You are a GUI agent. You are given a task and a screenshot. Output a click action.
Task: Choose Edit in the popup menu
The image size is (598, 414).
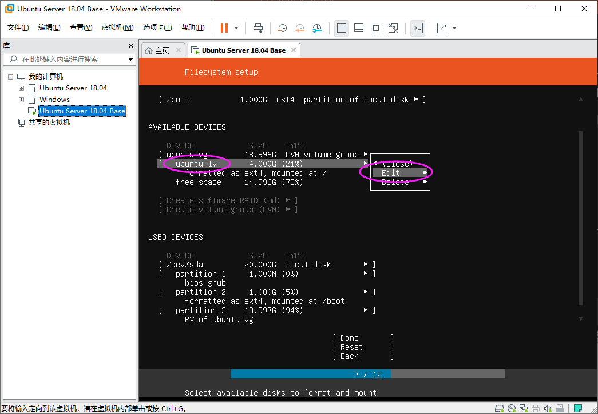point(400,173)
